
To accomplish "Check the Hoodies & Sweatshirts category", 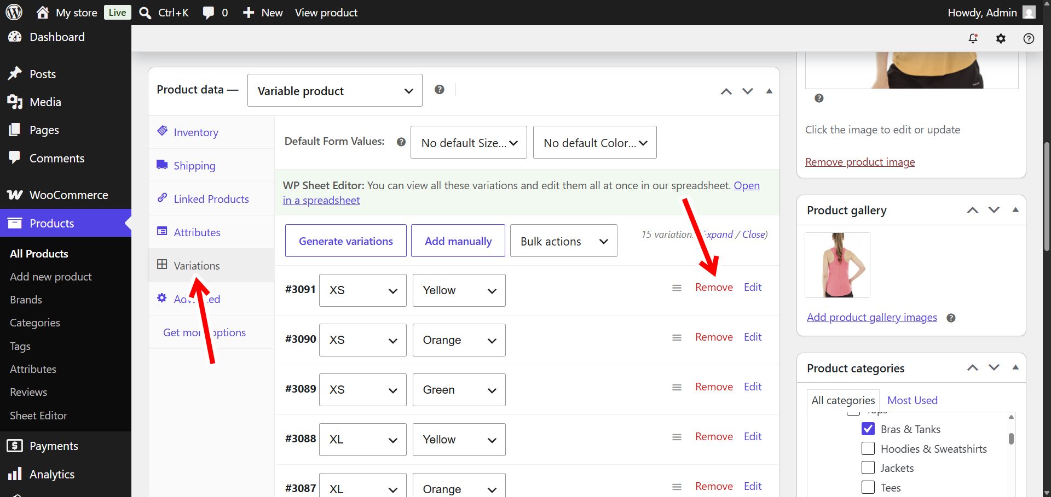I will click(x=868, y=448).
